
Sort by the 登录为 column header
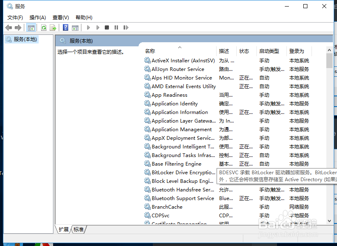pyautogui.click(x=299, y=51)
